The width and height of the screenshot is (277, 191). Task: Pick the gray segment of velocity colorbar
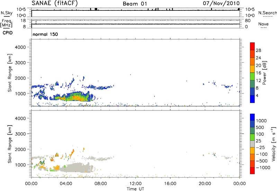(252, 144)
